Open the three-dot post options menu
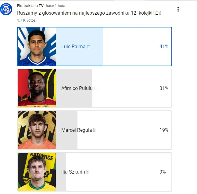Screen dimensions: 197x194 [178, 9]
